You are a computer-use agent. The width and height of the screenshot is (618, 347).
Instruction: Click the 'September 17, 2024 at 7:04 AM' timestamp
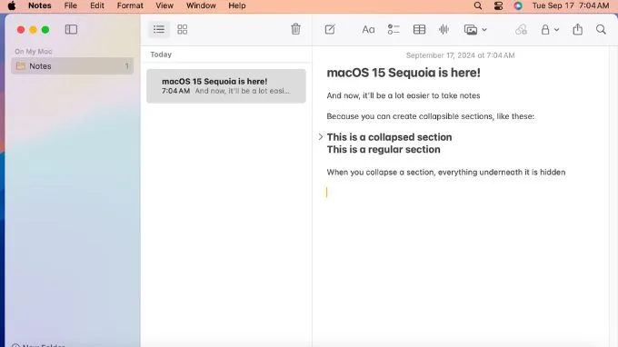(461, 55)
